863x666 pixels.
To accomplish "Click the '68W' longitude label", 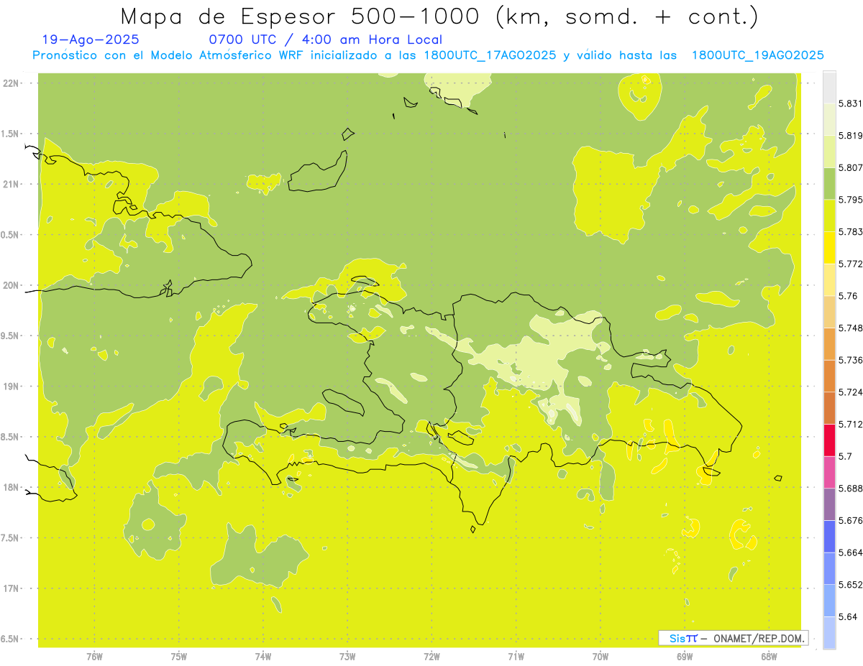I will [768, 656].
